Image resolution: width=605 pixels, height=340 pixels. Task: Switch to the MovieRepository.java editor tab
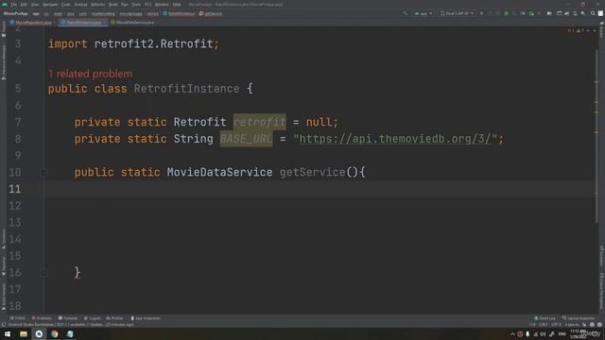31,23
